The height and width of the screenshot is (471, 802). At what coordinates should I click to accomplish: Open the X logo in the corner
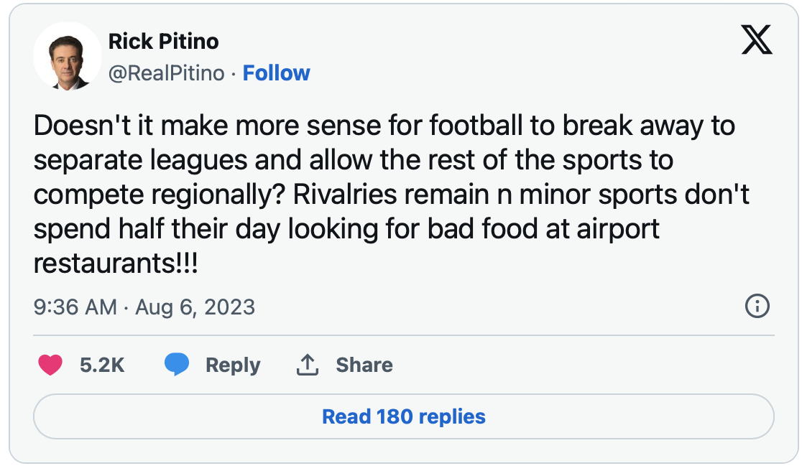coord(756,41)
